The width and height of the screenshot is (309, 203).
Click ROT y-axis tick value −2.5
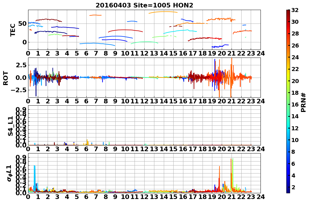click(x=19, y=90)
